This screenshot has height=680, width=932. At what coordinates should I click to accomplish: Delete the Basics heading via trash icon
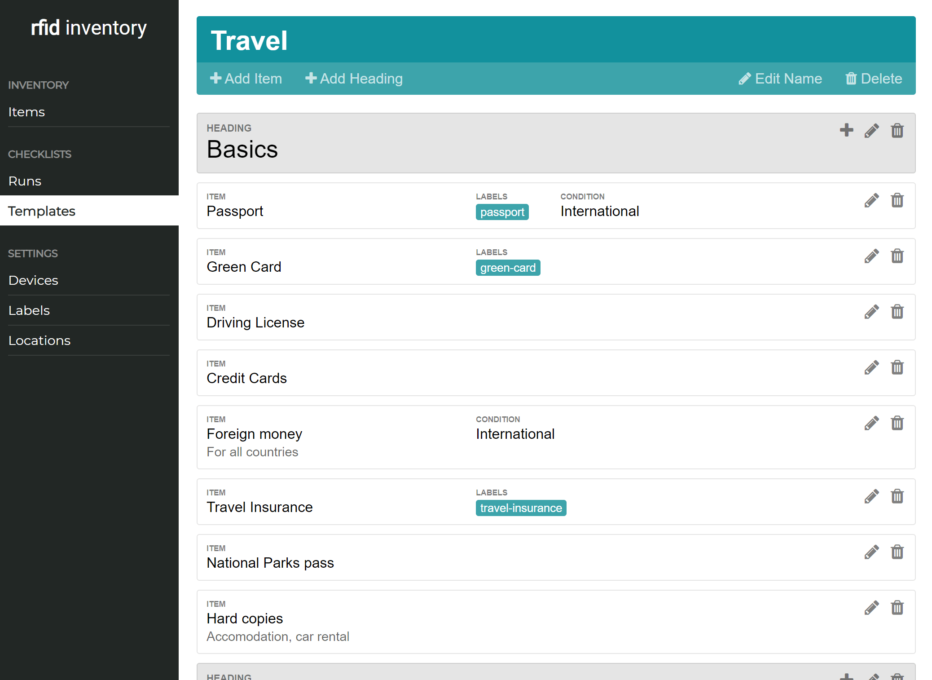pyautogui.click(x=897, y=131)
